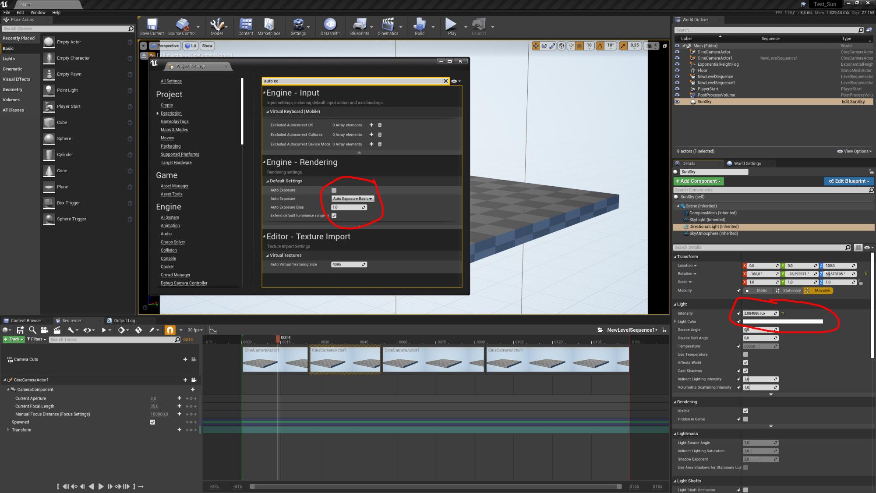Image resolution: width=876 pixels, height=493 pixels.
Task: Open the outliner View Options dropdown
Action: (854, 151)
